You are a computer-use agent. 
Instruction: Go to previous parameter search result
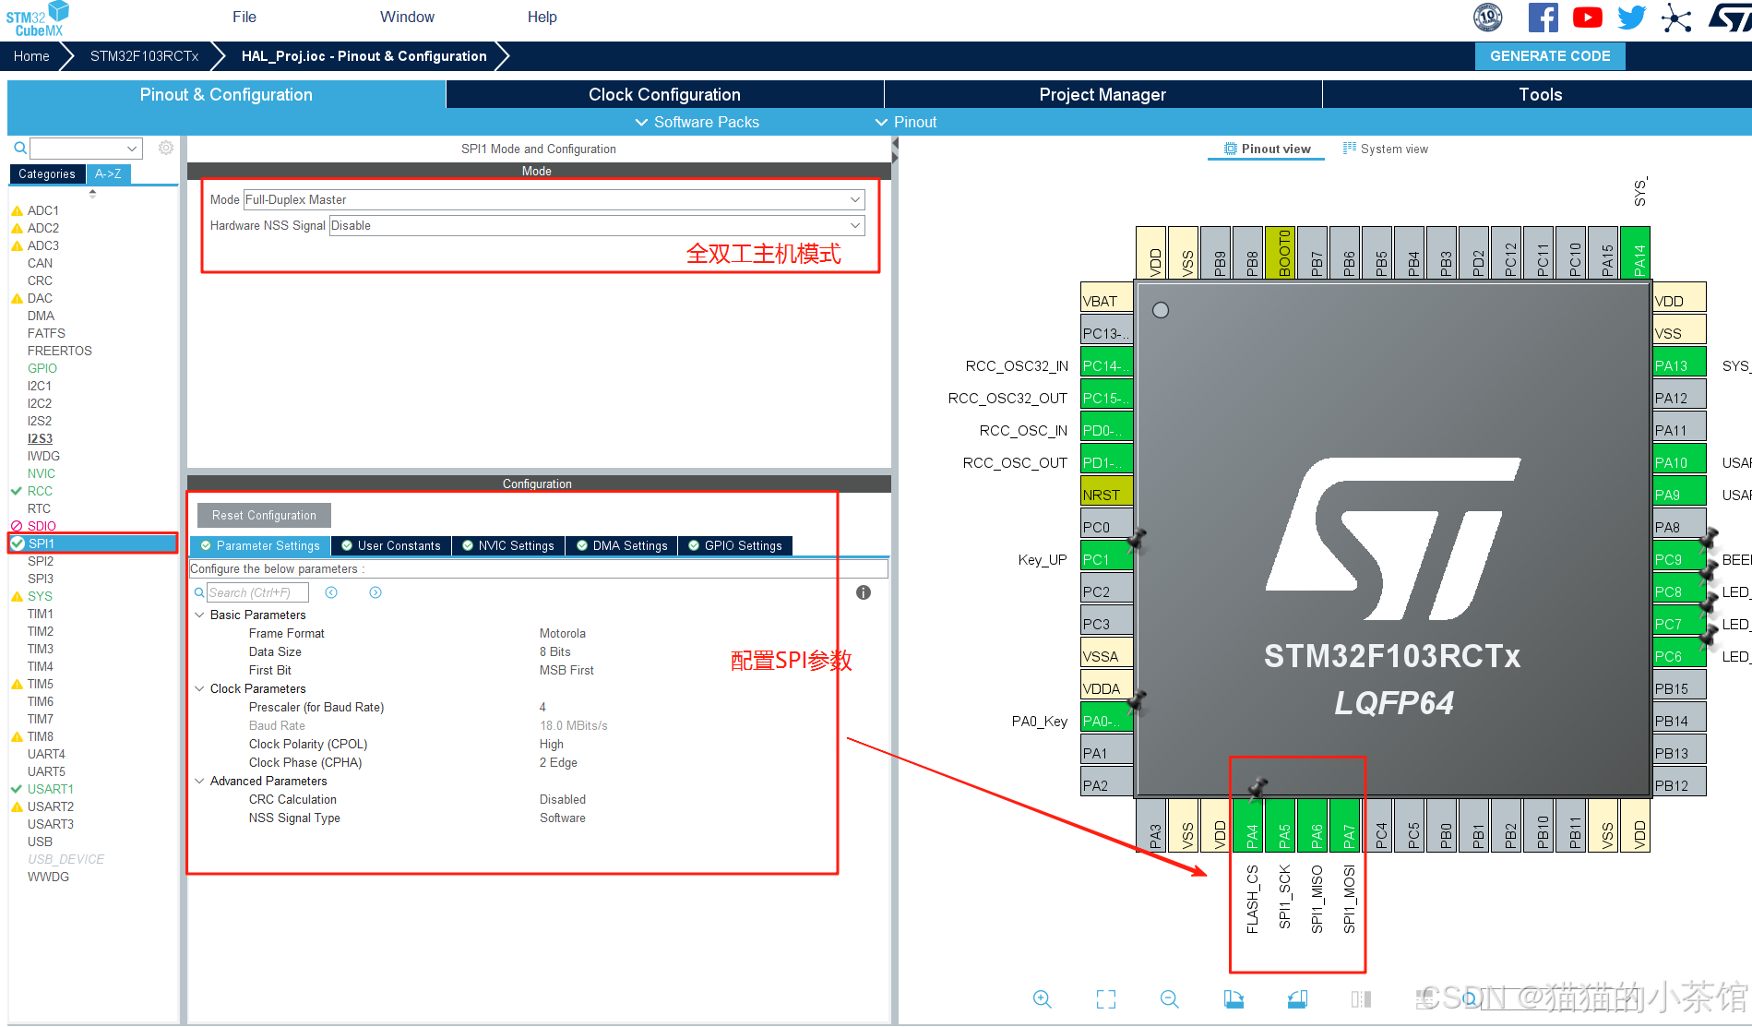[331, 592]
